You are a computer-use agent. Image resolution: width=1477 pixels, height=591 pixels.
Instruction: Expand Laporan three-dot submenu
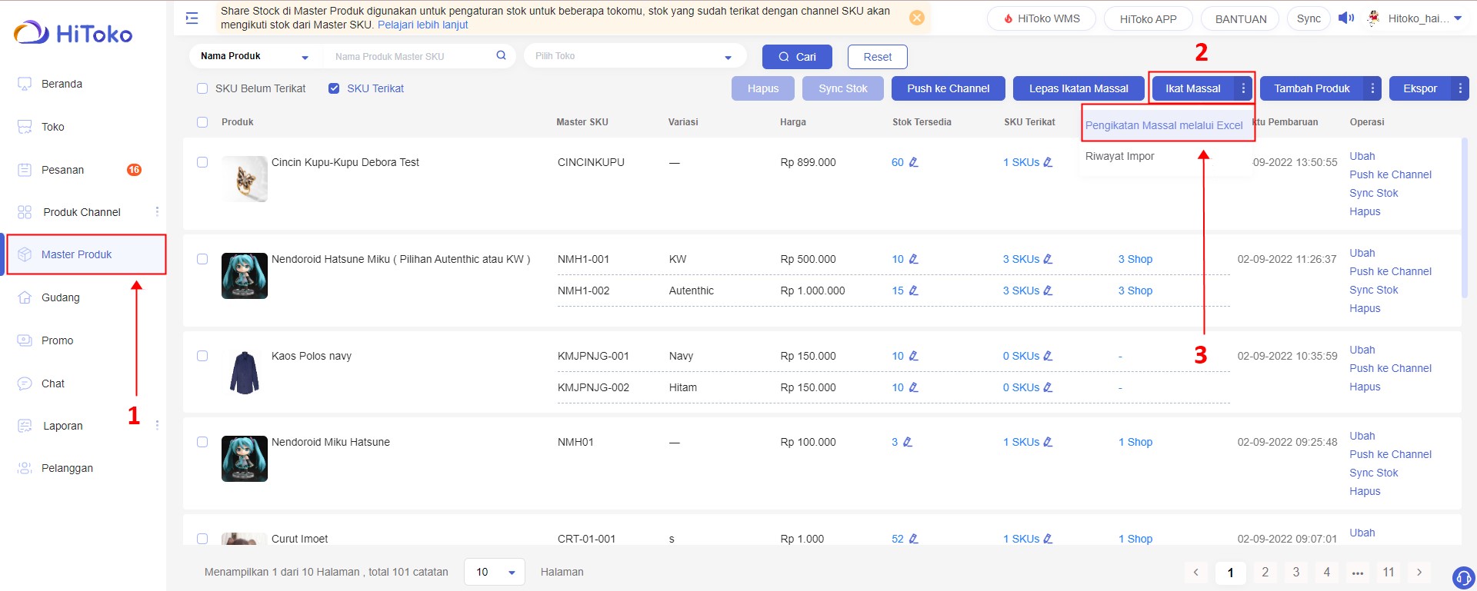(x=157, y=425)
